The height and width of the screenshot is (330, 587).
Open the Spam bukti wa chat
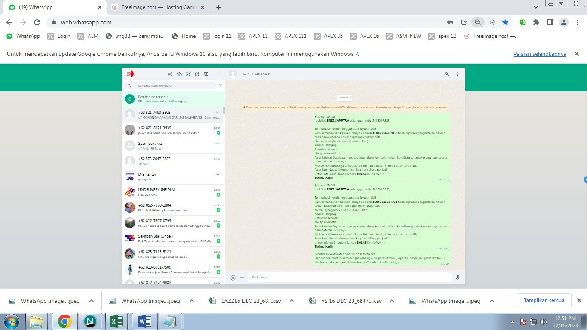[x=173, y=146]
